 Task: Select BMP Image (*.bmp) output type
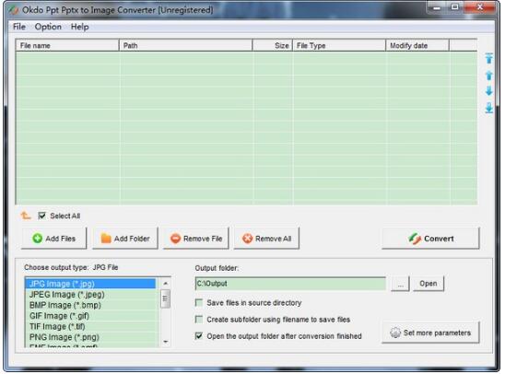(x=90, y=305)
